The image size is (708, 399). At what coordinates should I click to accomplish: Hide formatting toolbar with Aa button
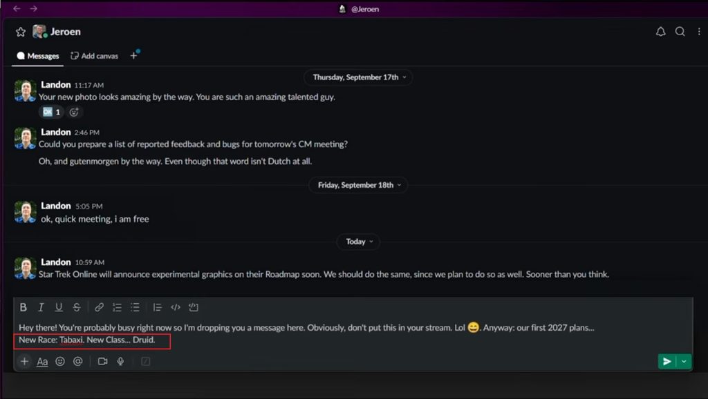pyautogui.click(x=42, y=362)
